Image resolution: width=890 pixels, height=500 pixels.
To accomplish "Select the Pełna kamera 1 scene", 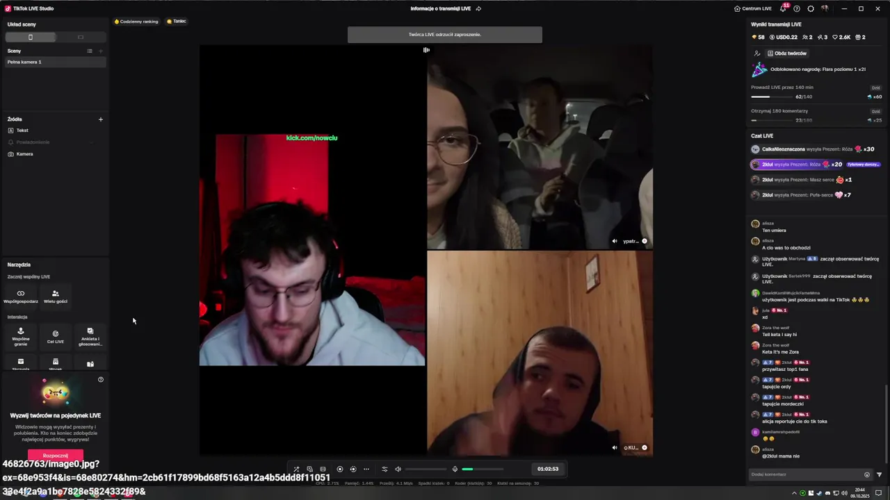I will click(56, 62).
